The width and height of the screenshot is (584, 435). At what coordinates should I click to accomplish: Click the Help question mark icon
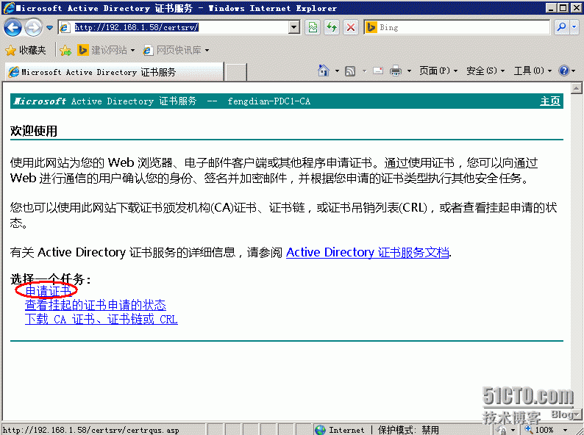point(564,71)
